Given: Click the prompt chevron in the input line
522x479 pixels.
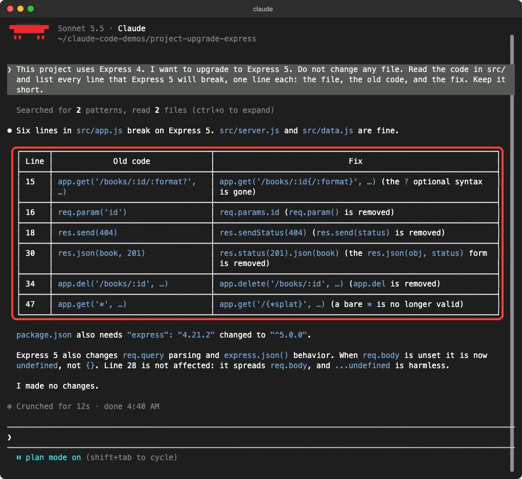Looking at the screenshot, I should pyautogui.click(x=9, y=437).
